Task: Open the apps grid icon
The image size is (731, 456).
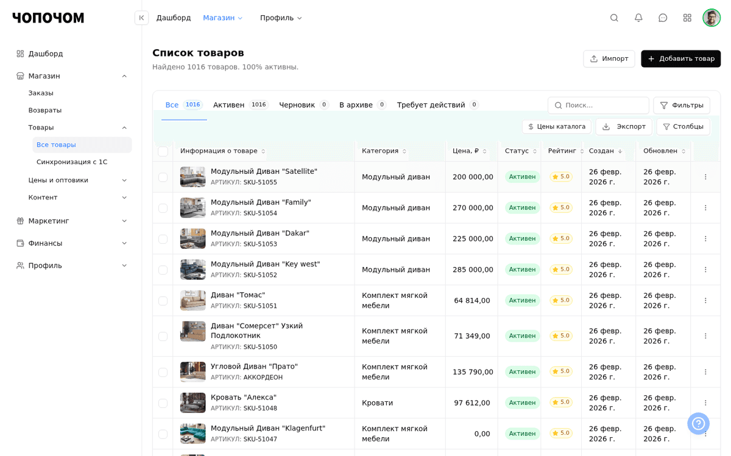Action: click(687, 18)
